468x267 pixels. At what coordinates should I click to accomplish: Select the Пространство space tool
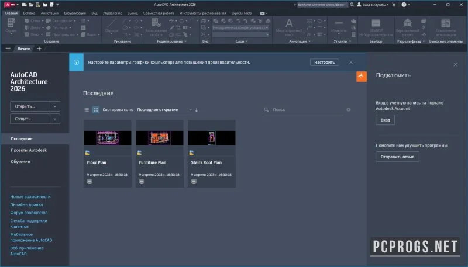tap(63, 34)
